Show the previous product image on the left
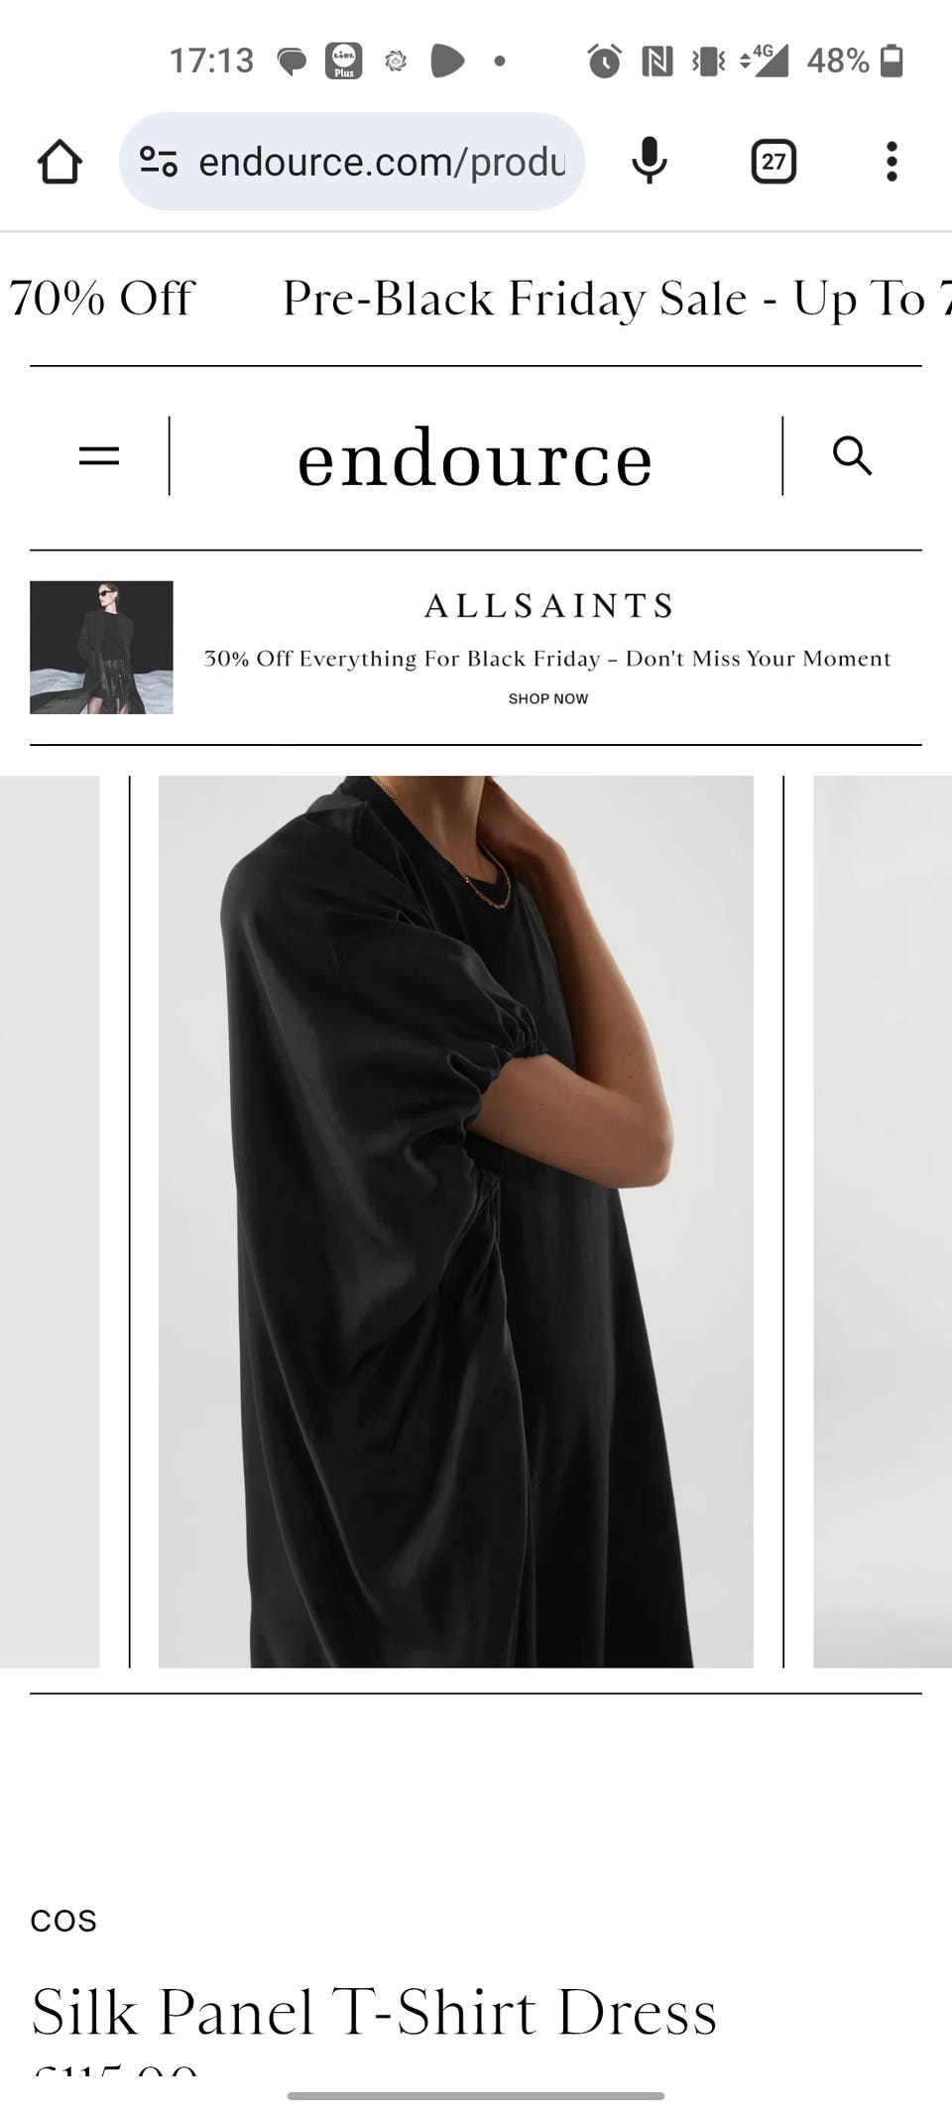This screenshot has height=2116, width=952. pos(50,1221)
